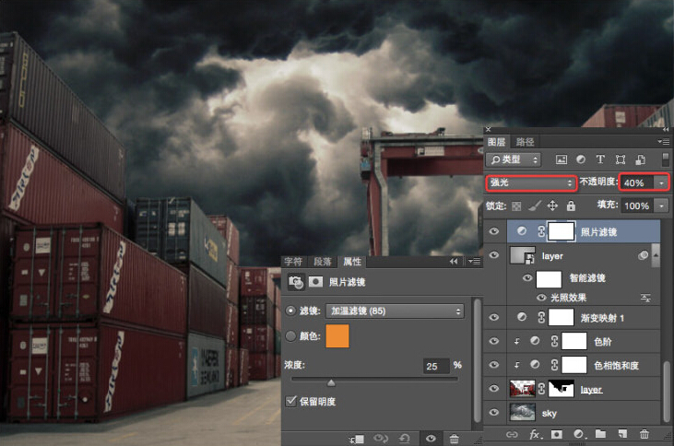674x446 pixels.
Task: Click the orange 颜色 swatch
Action: [x=337, y=336]
